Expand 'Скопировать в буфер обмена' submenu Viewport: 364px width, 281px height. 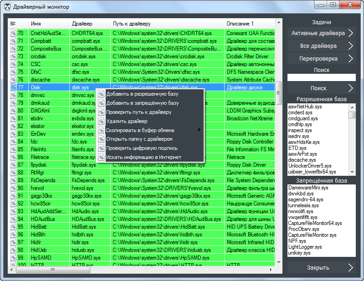(199, 130)
